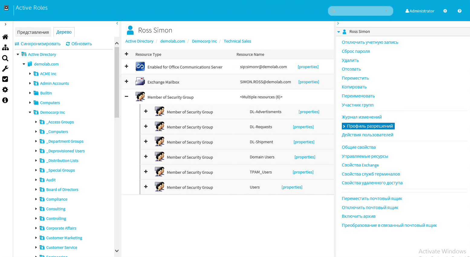The image size is (470, 257).
Task: Expand the _Access Groups tree node
Action: [36, 122]
